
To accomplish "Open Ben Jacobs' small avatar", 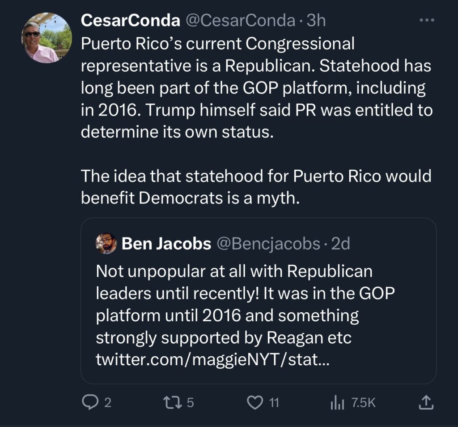I will tap(106, 243).
